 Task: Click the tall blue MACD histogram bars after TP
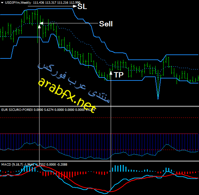coord(119,168)
